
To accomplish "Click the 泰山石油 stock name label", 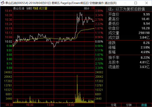I will [19, 8].
